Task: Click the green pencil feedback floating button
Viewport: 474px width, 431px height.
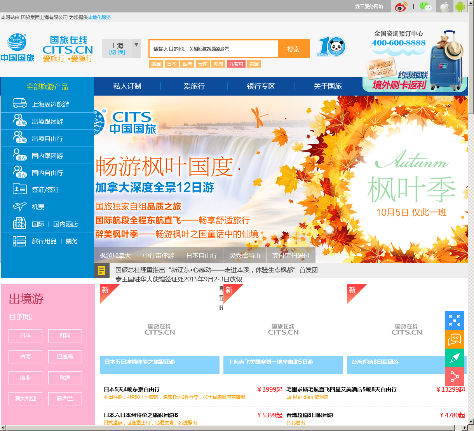Action: tap(455, 358)
